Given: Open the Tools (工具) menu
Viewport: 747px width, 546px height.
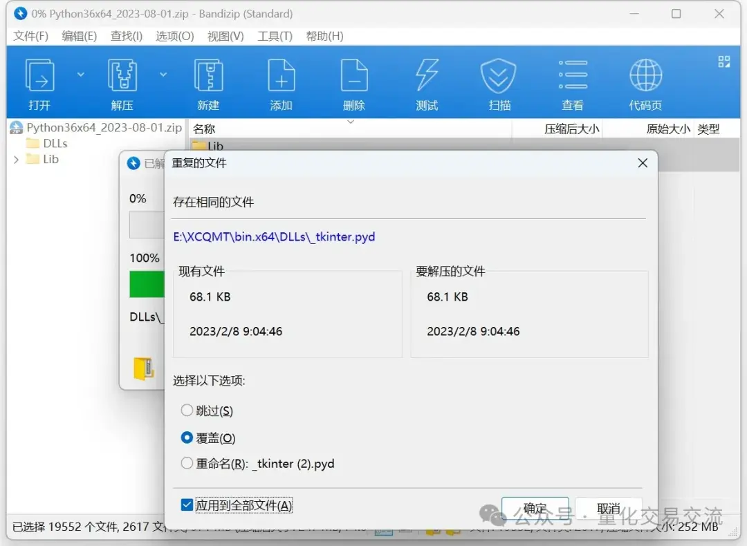Looking at the screenshot, I should (275, 36).
